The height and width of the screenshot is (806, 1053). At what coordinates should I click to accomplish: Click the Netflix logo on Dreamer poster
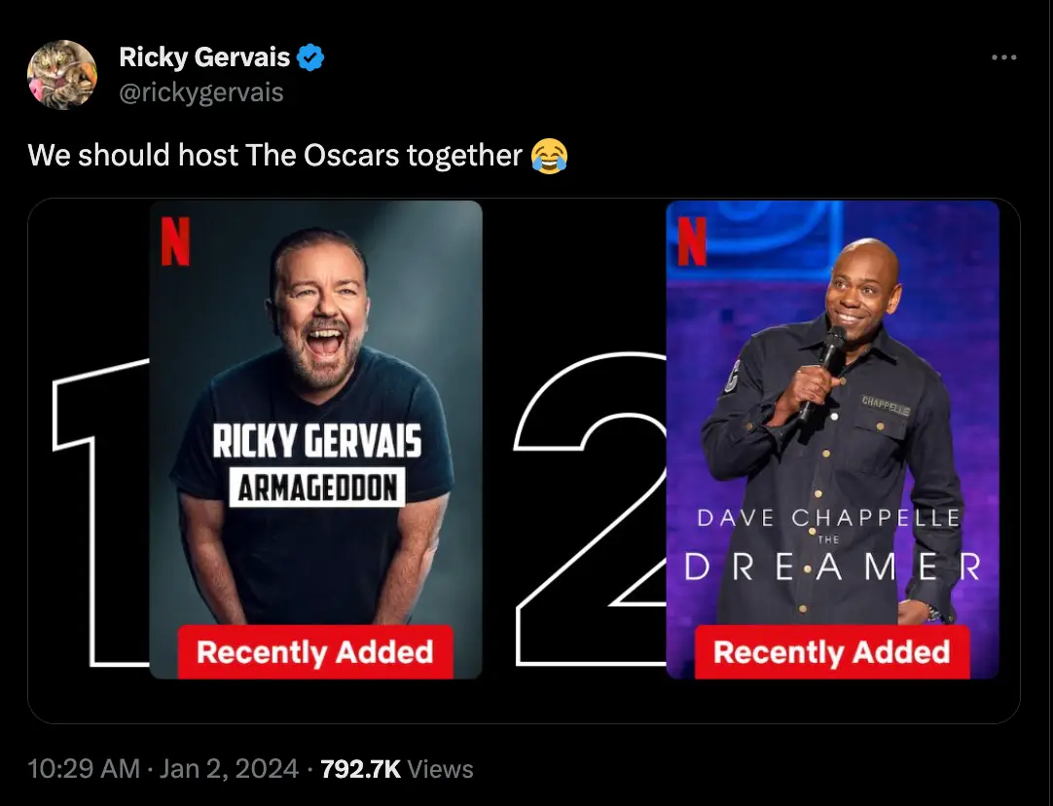(x=691, y=240)
